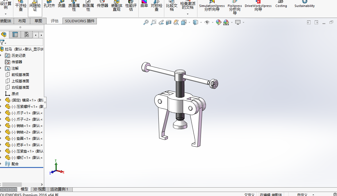Viewport: 337px width, 196px height.
Task: Select the Zoom to Area tool
Action: (x=154, y=22)
